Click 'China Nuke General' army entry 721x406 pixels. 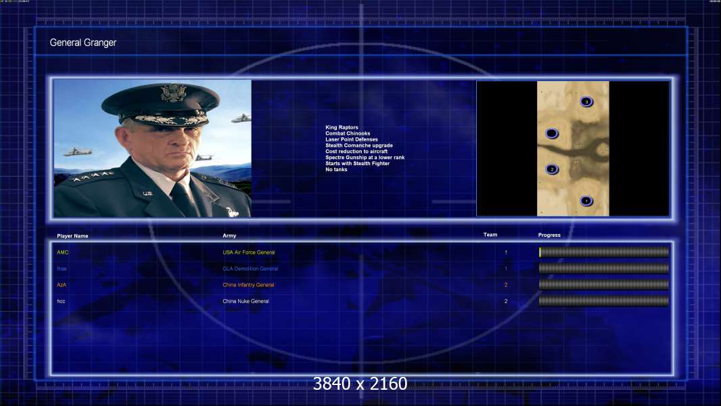pyautogui.click(x=246, y=301)
